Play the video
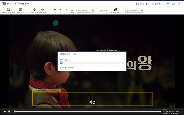184x115 pixels. click(x=5, y=111)
